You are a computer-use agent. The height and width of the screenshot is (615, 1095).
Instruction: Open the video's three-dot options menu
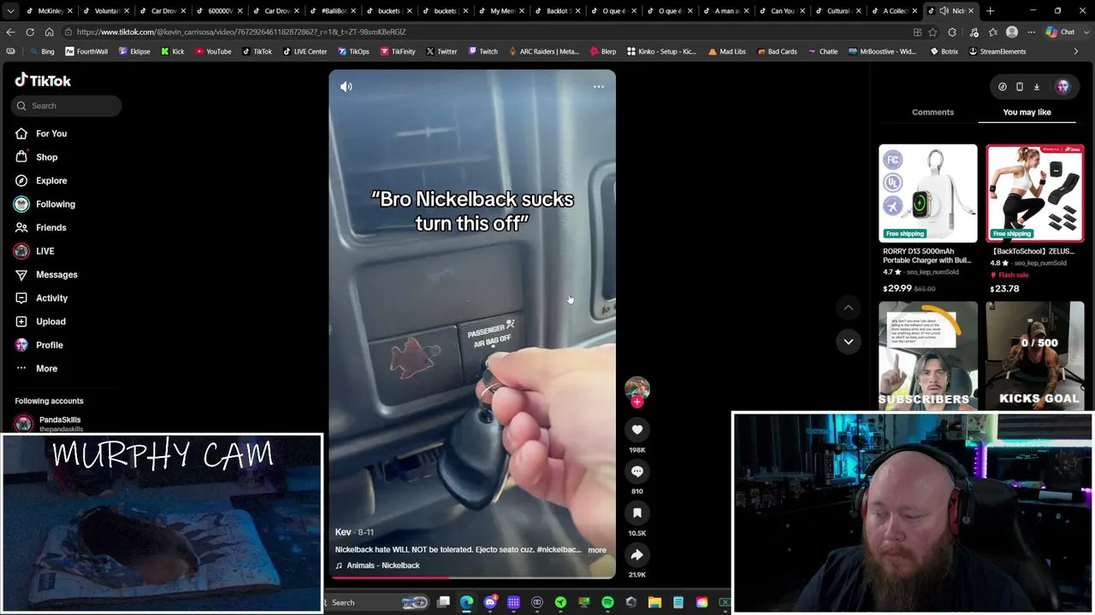(599, 86)
